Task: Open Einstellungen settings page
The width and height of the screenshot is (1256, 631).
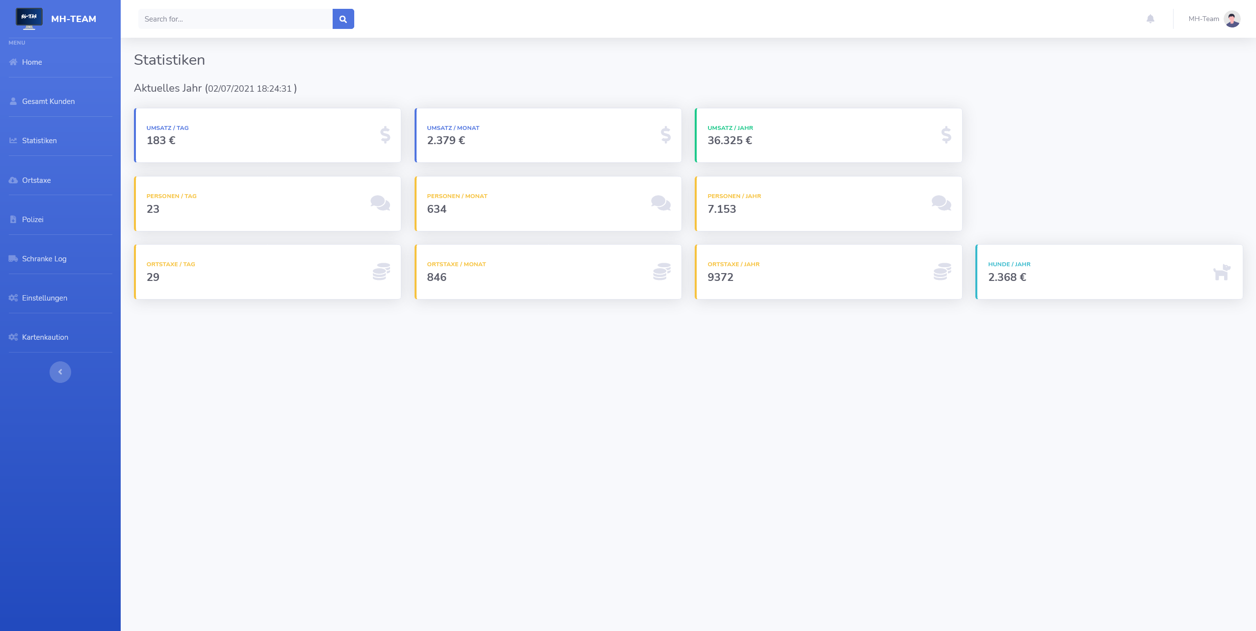Action: (45, 298)
